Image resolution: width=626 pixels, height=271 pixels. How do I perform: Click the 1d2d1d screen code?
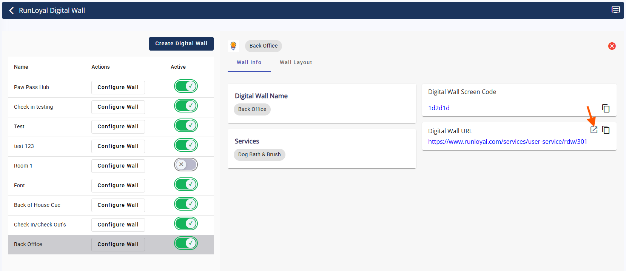pos(439,108)
